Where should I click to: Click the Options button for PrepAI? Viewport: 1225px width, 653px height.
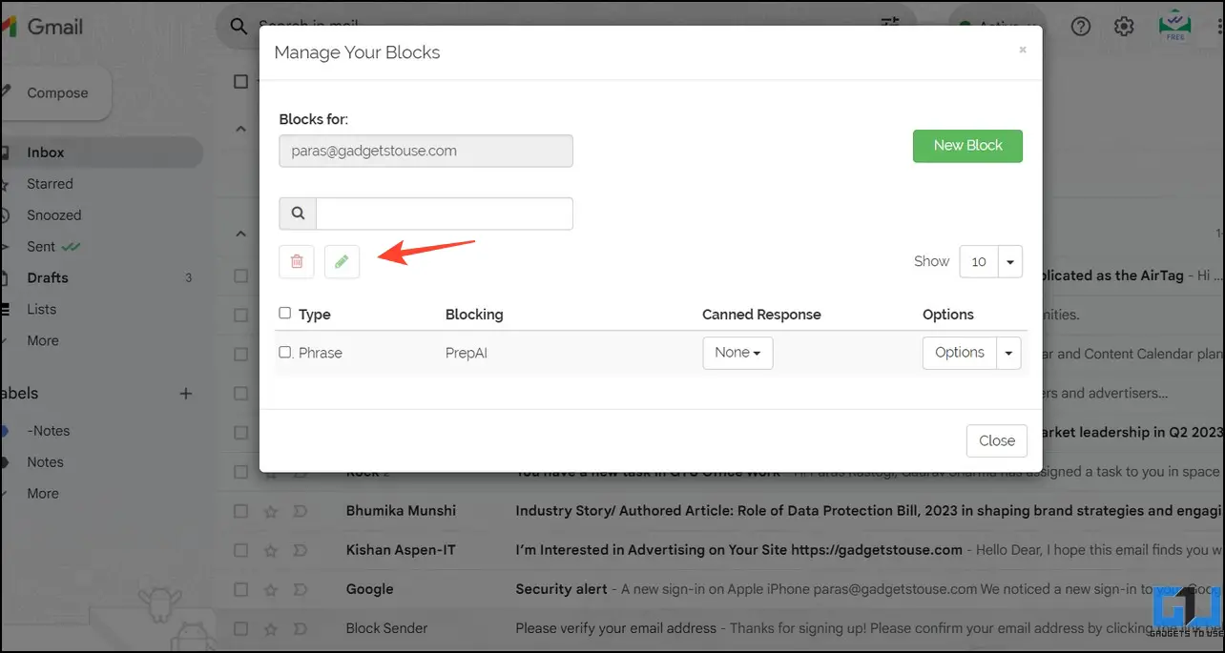(x=959, y=353)
